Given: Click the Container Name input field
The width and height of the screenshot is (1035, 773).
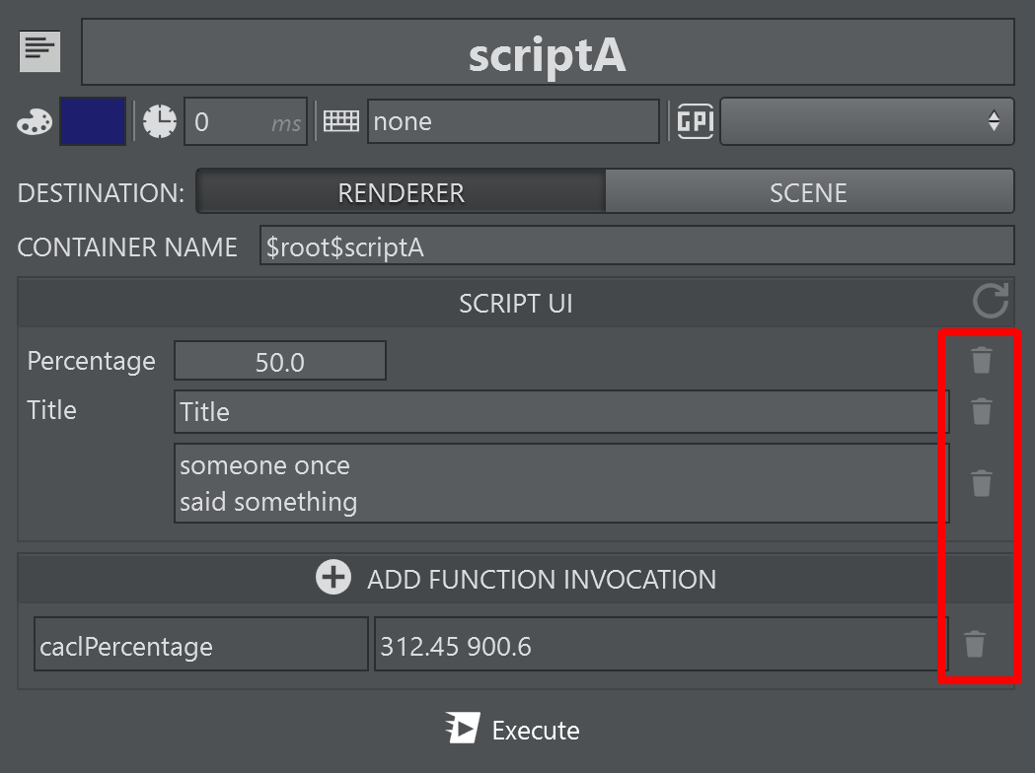Looking at the screenshot, I should 636,246.
